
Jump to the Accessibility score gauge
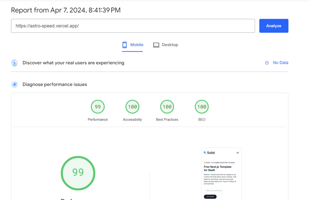(133, 107)
